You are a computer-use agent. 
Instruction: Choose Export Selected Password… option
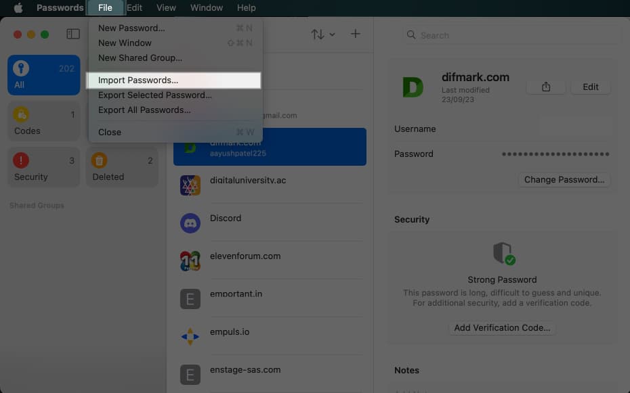tap(175, 95)
